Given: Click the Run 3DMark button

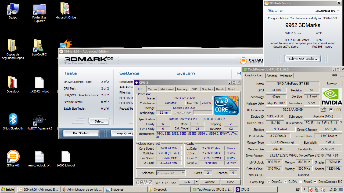Looking at the screenshot, I should point(81,133).
